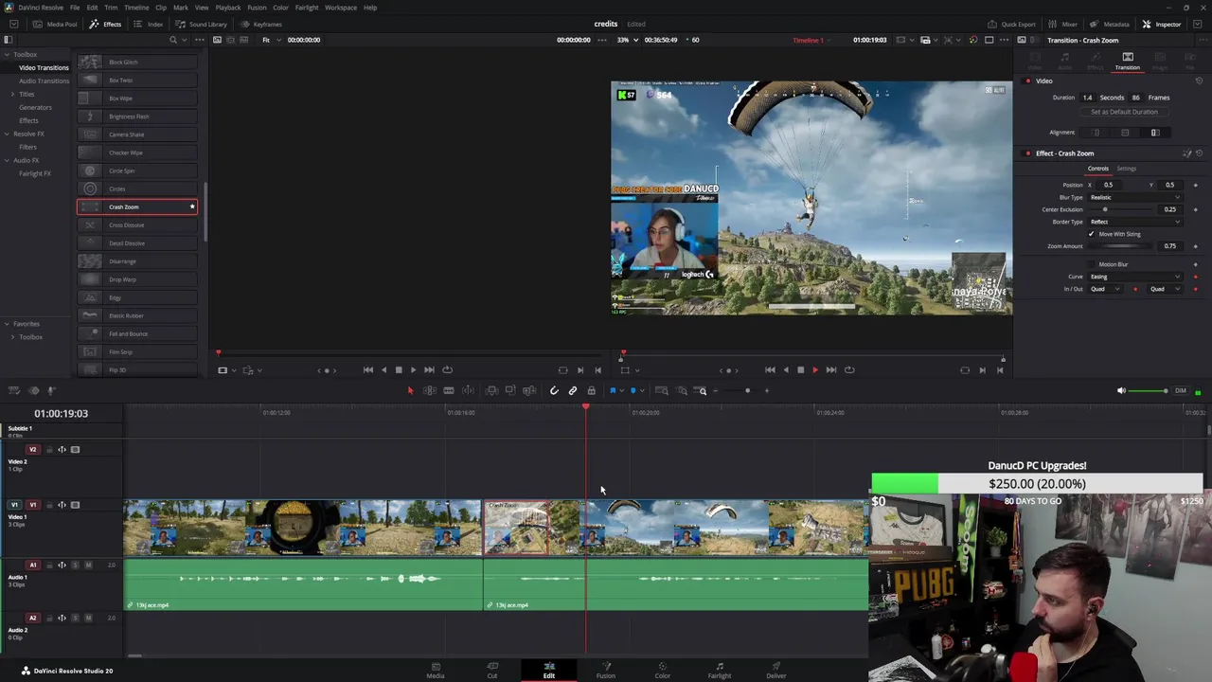Mute the Audio 1 track

(88, 565)
